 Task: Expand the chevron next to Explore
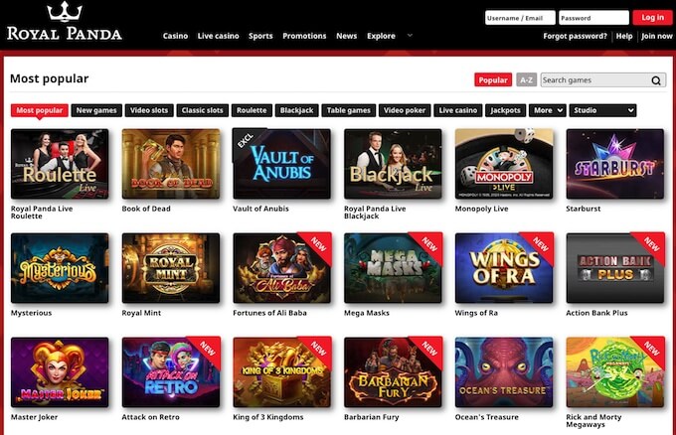(x=410, y=36)
